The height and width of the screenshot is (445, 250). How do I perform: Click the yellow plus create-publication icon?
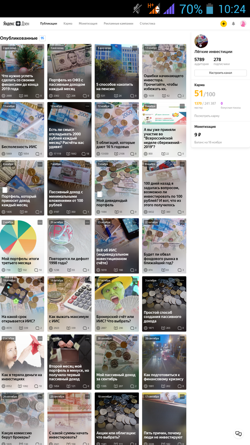pyautogui.click(x=223, y=24)
